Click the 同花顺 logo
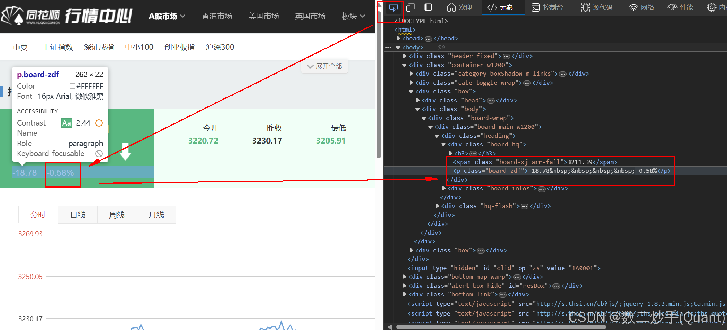This screenshot has height=330, width=727. (x=30, y=16)
